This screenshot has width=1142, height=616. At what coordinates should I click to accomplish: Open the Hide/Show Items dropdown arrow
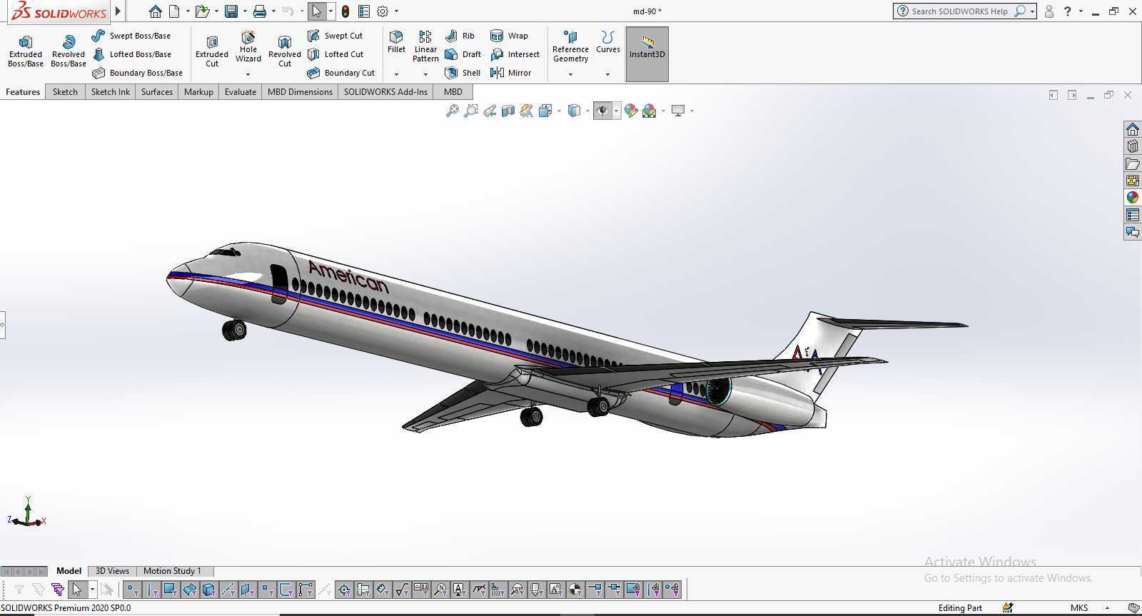tap(616, 111)
